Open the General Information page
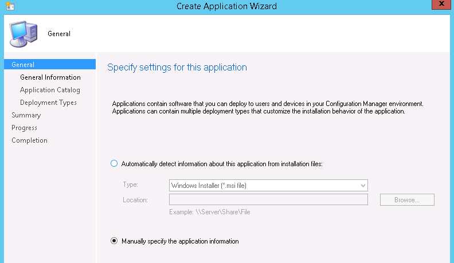This screenshot has height=263, width=454. 50,77
